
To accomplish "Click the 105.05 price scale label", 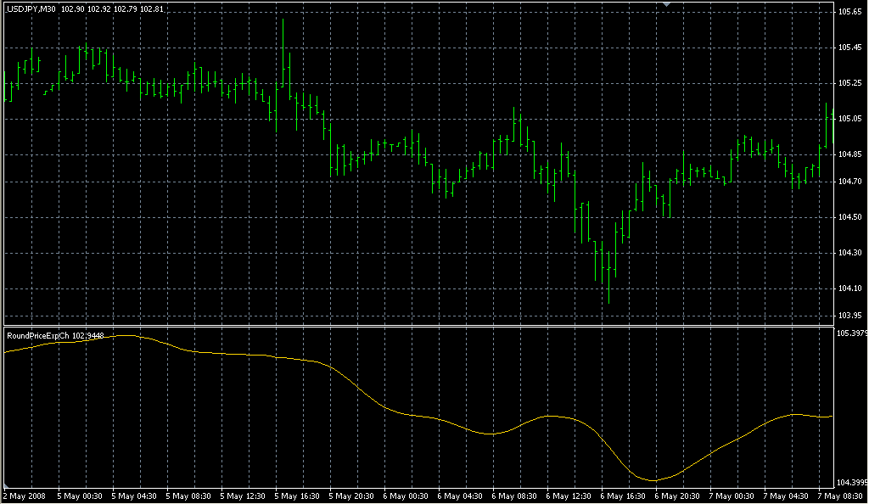I will 849,119.
